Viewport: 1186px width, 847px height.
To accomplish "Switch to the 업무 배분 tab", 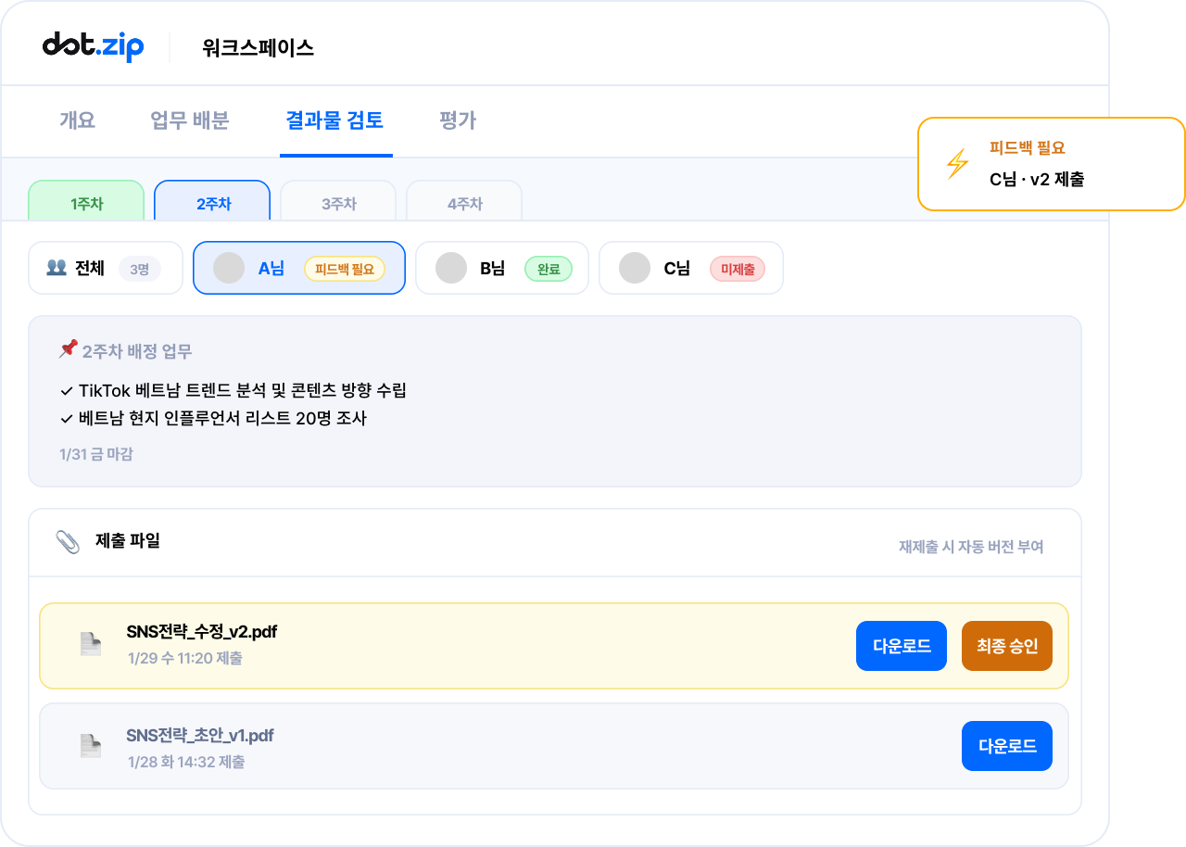I will coord(190,120).
